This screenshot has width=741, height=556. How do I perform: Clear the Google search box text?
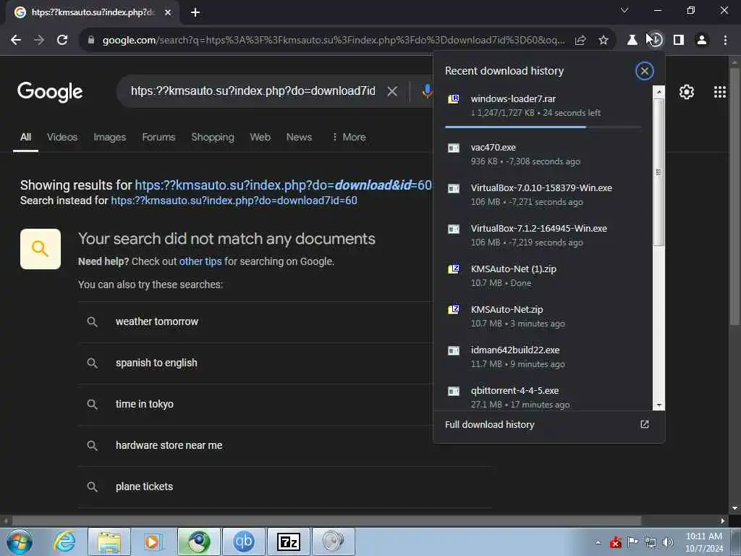392,91
